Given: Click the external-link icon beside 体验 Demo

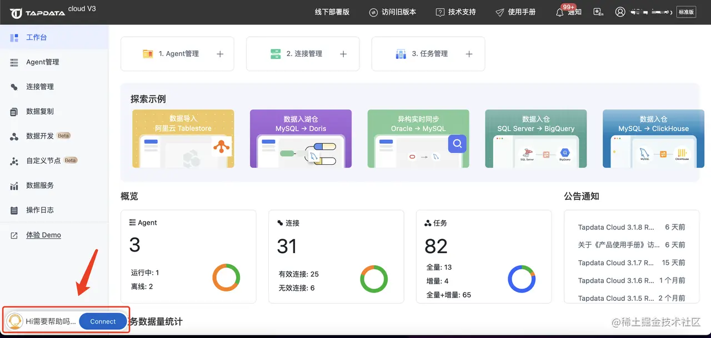Looking at the screenshot, I should (14, 235).
